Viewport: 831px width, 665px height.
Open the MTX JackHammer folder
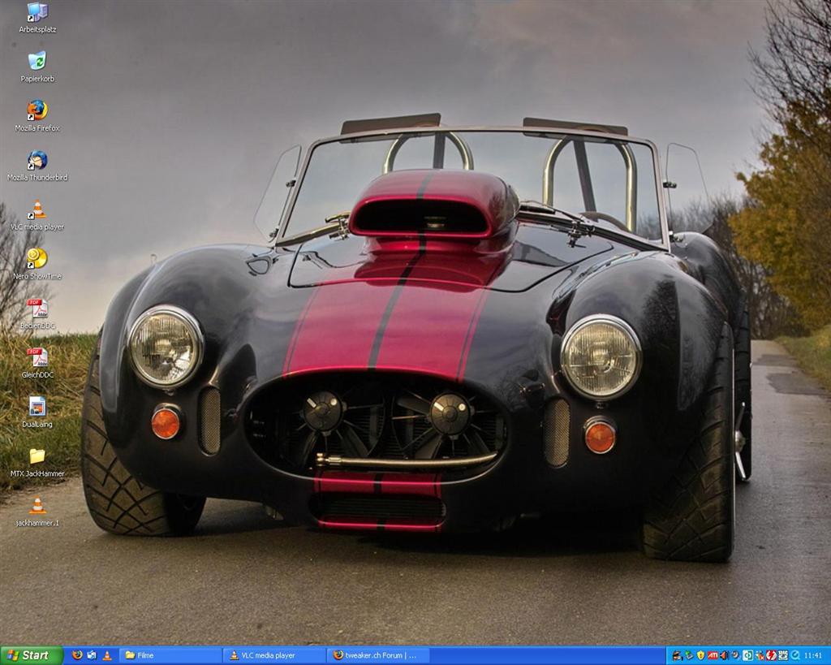pos(37,456)
